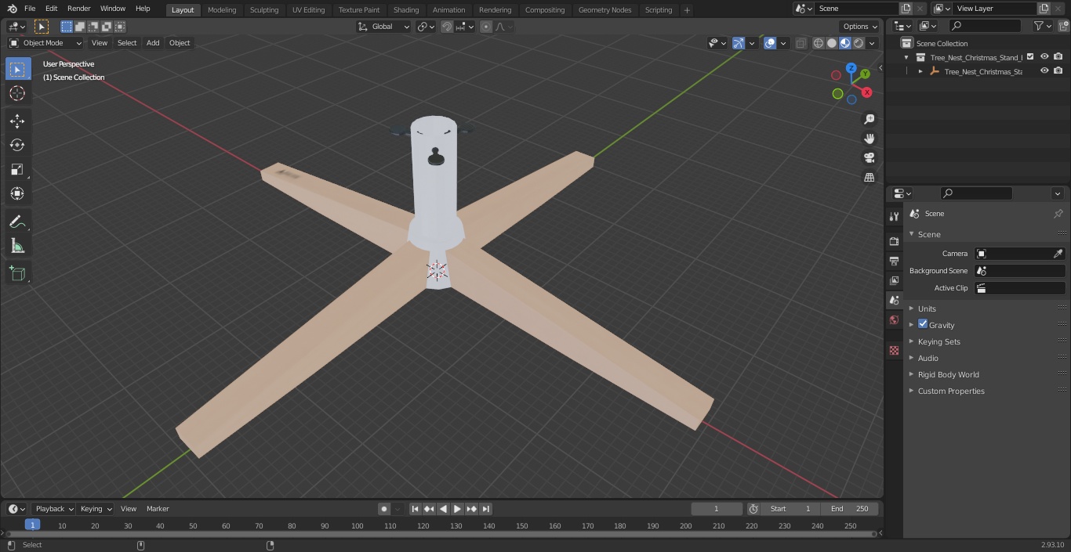Activate the Transform tool
The height and width of the screenshot is (552, 1071).
click(x=17, y=193)
